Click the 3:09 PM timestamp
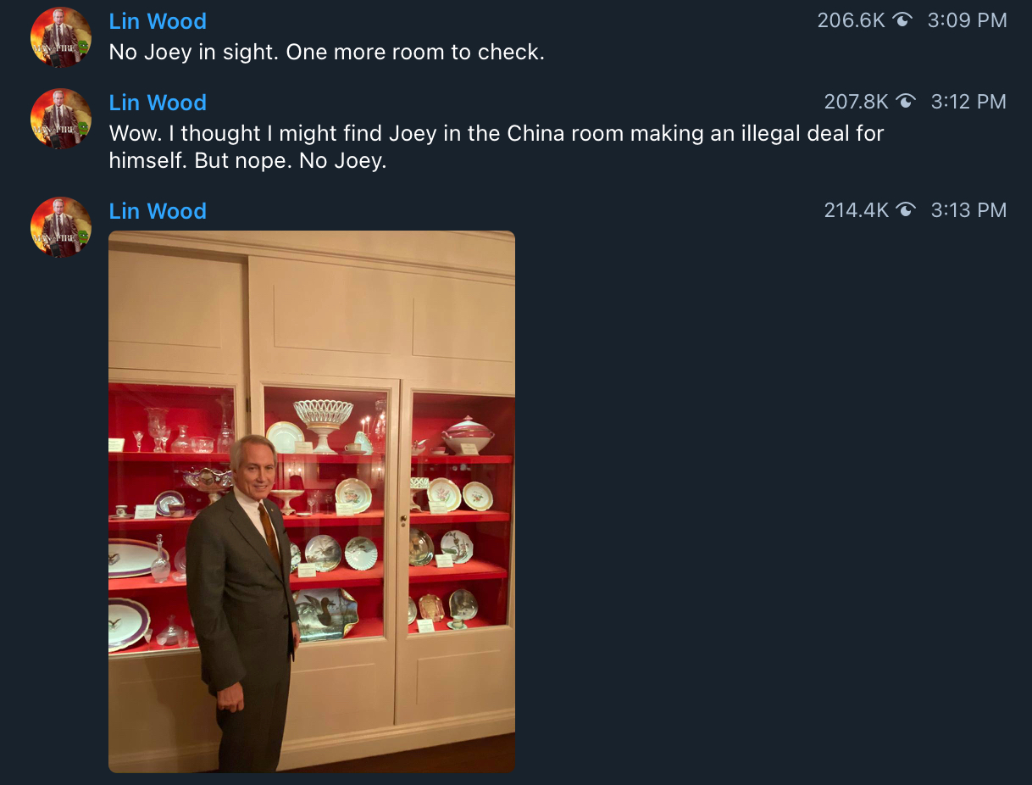This screenshot has height=785, width=1032. click(x=968, y=21)
